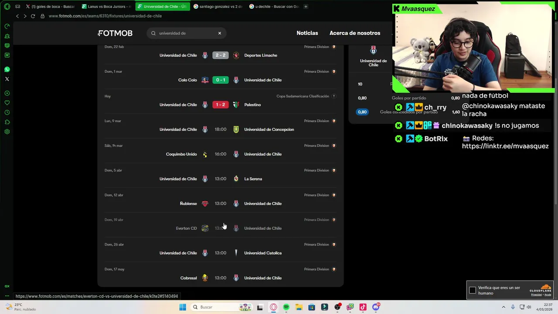Viewport: 558px width, 314px height.
Task: Click Universidad Catolica team crest
Action: 236,253
